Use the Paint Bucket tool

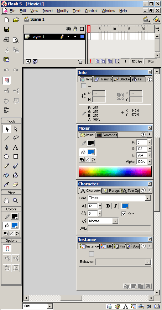pyautogui.click(x=16, y=175)
